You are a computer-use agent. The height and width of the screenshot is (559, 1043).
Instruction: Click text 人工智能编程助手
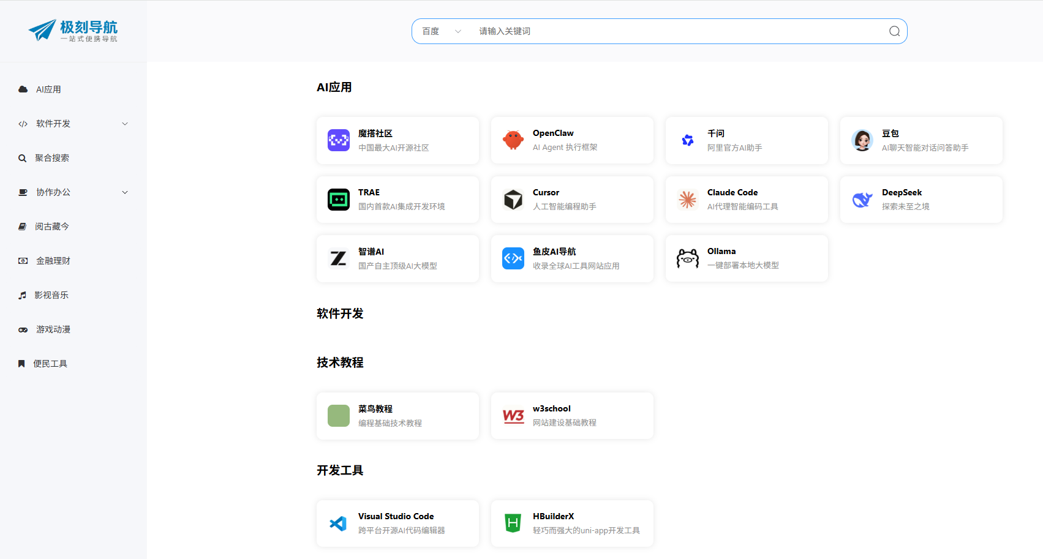click(x=565, y=206)
